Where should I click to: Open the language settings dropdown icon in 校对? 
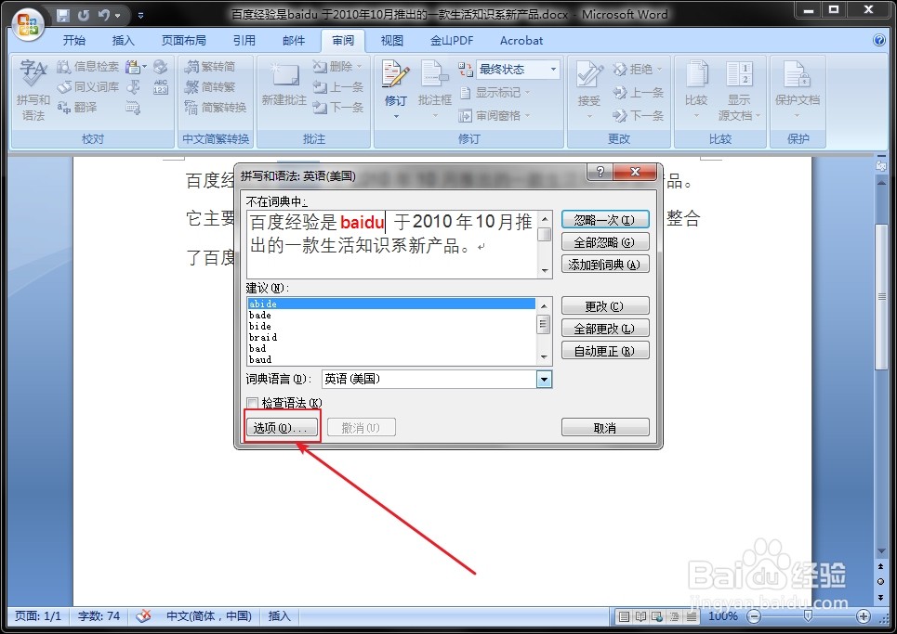pos(135,67)
